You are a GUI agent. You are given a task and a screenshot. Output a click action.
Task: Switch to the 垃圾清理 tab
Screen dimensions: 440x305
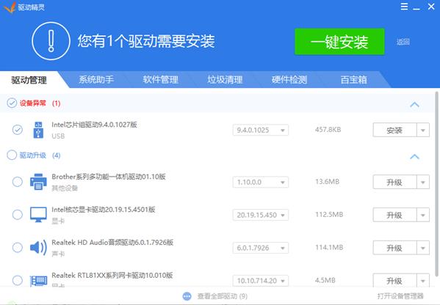pos(225,80)
